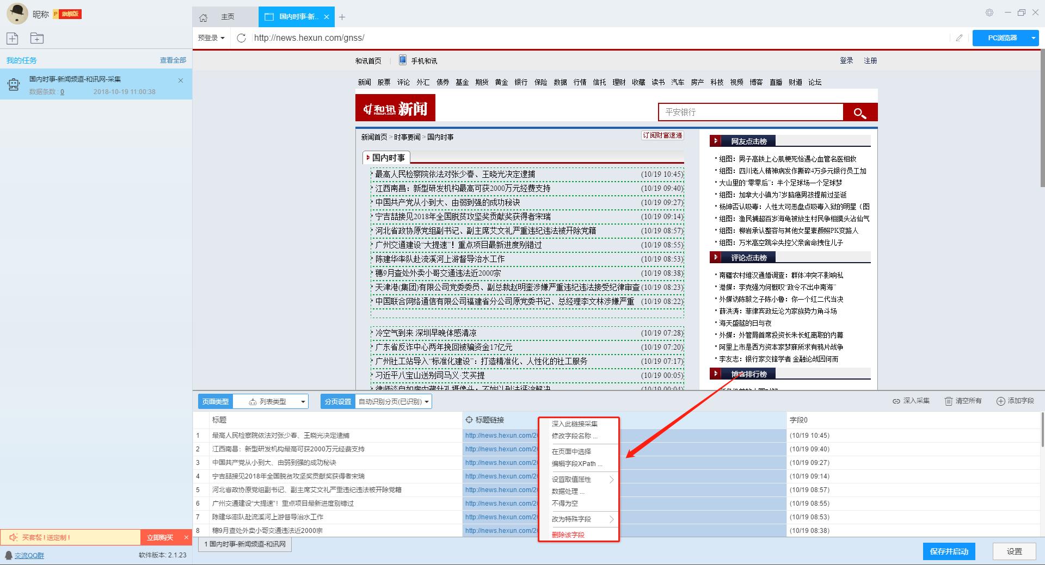Click the home icon in tab bar
The width and height of the screenshot is (1045, 565).
point(204,17)
